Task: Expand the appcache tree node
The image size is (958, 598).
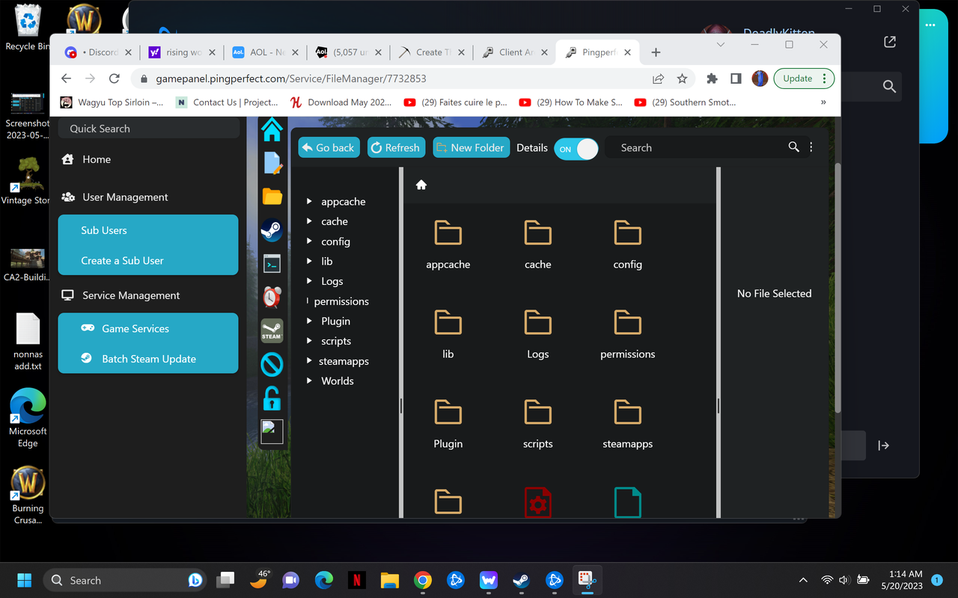Action: [309, 201]
